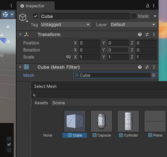Image resolution: width=167 pixels, height=157 pixels.
Task: Open the Tag dropdown showing Untagged
Action: click(66, 25)
